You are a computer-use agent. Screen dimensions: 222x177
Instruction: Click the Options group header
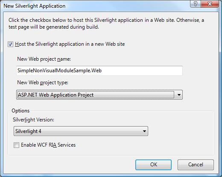click(x=20, y=111)
